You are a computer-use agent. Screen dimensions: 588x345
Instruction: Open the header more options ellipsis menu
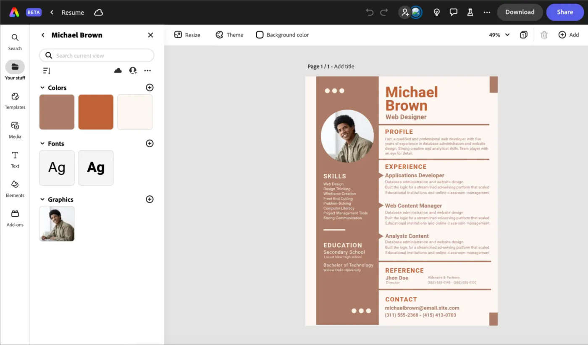pyautogui.click(x=487, y=12)
